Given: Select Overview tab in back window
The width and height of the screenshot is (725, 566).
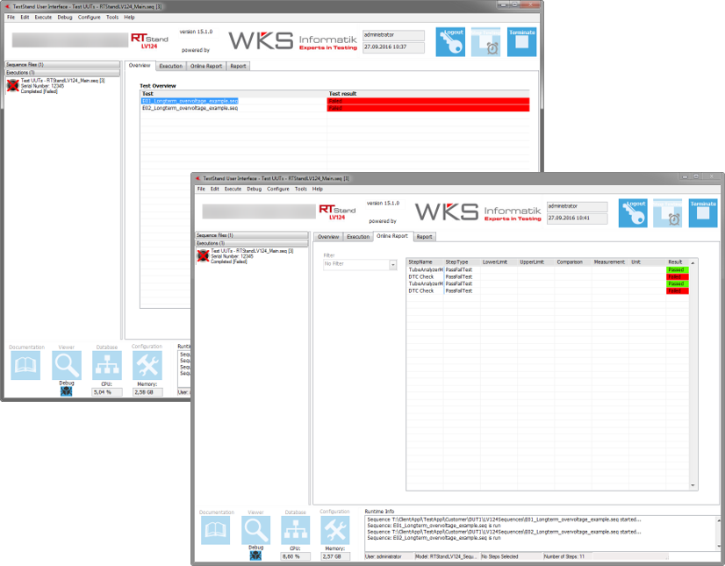Looking at the screenshot, I should point(140,65).
